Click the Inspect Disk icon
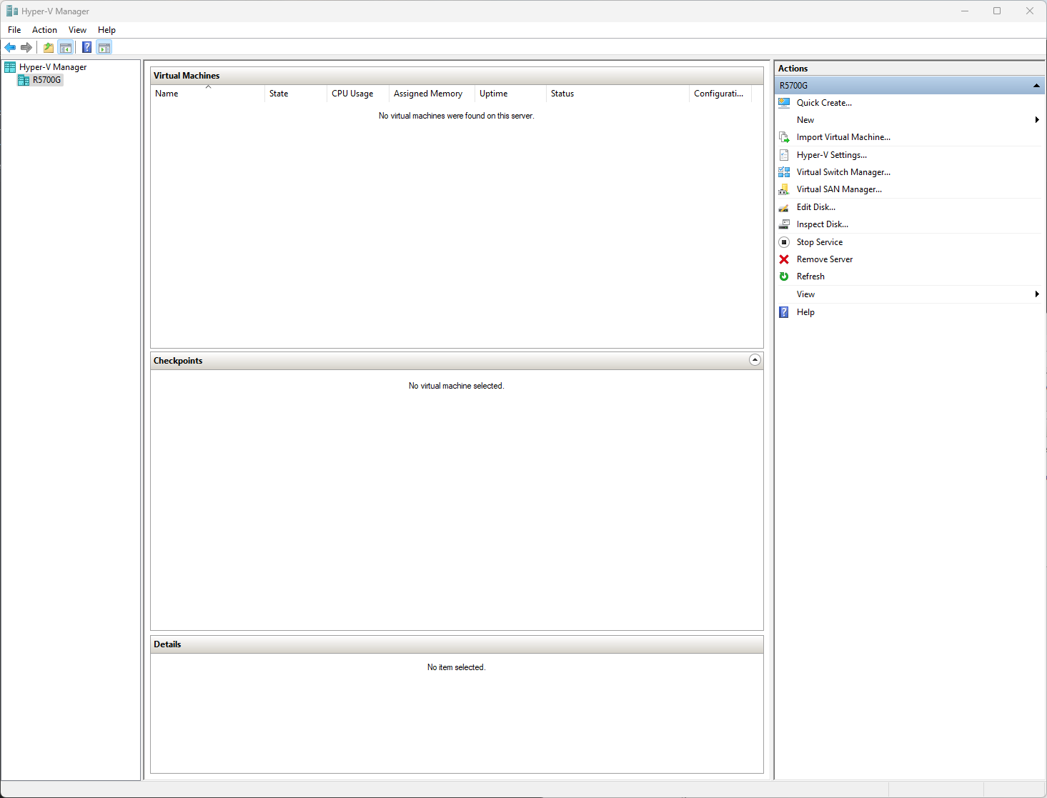Screen dimensions: 1047x798 tap(784, 224)
